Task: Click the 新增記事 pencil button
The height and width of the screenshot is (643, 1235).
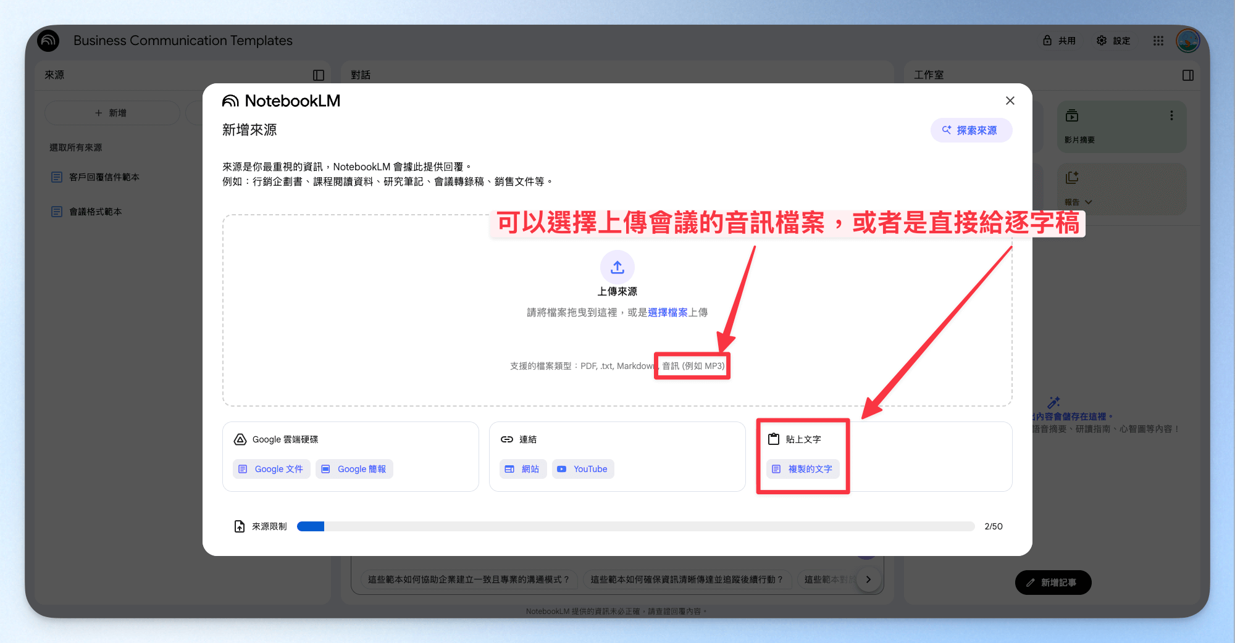Action: (x=1053, y=583)
